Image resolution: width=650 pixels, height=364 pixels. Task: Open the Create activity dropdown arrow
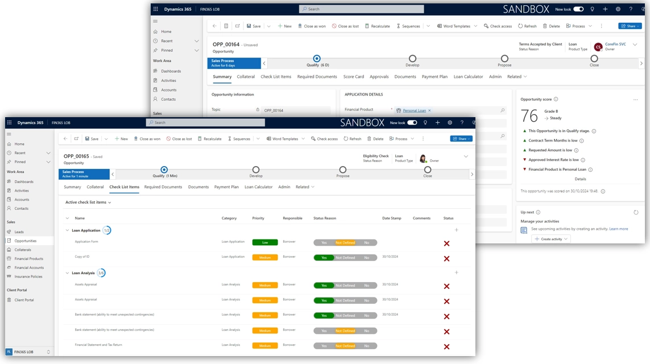(x=566, y=239)
